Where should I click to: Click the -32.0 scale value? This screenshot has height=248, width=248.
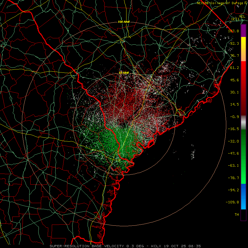point(233,141)
